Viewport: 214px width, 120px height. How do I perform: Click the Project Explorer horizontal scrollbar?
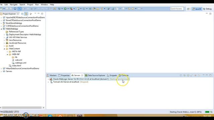click(22, 108)
